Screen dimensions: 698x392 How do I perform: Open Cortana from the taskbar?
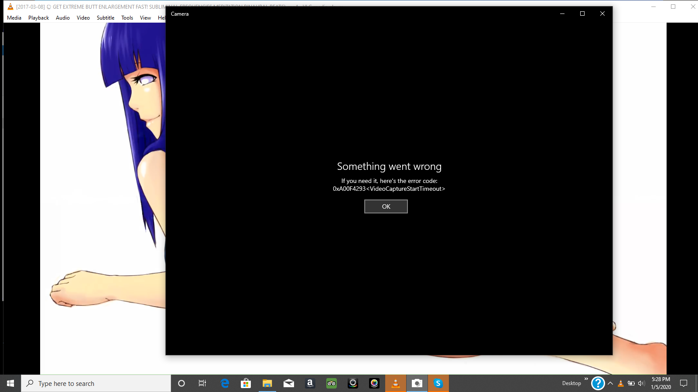click(x=181, y=383)
